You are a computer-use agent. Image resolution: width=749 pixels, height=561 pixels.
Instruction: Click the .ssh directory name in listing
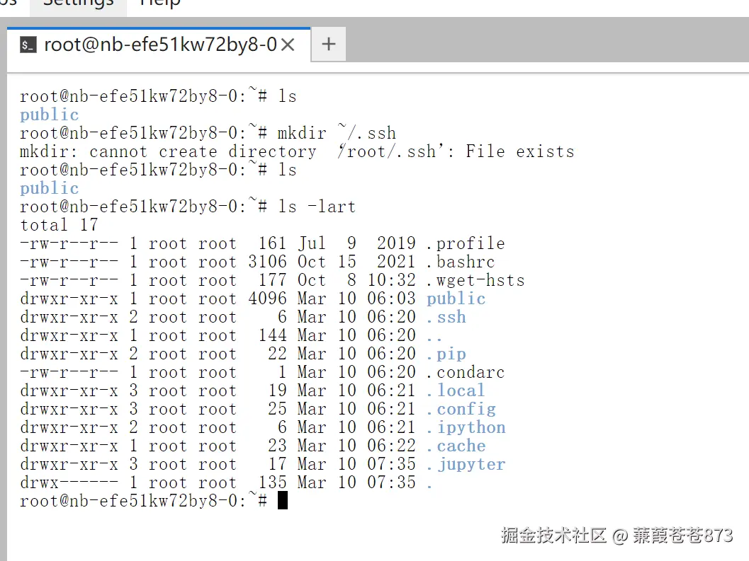tap(446, 317)
